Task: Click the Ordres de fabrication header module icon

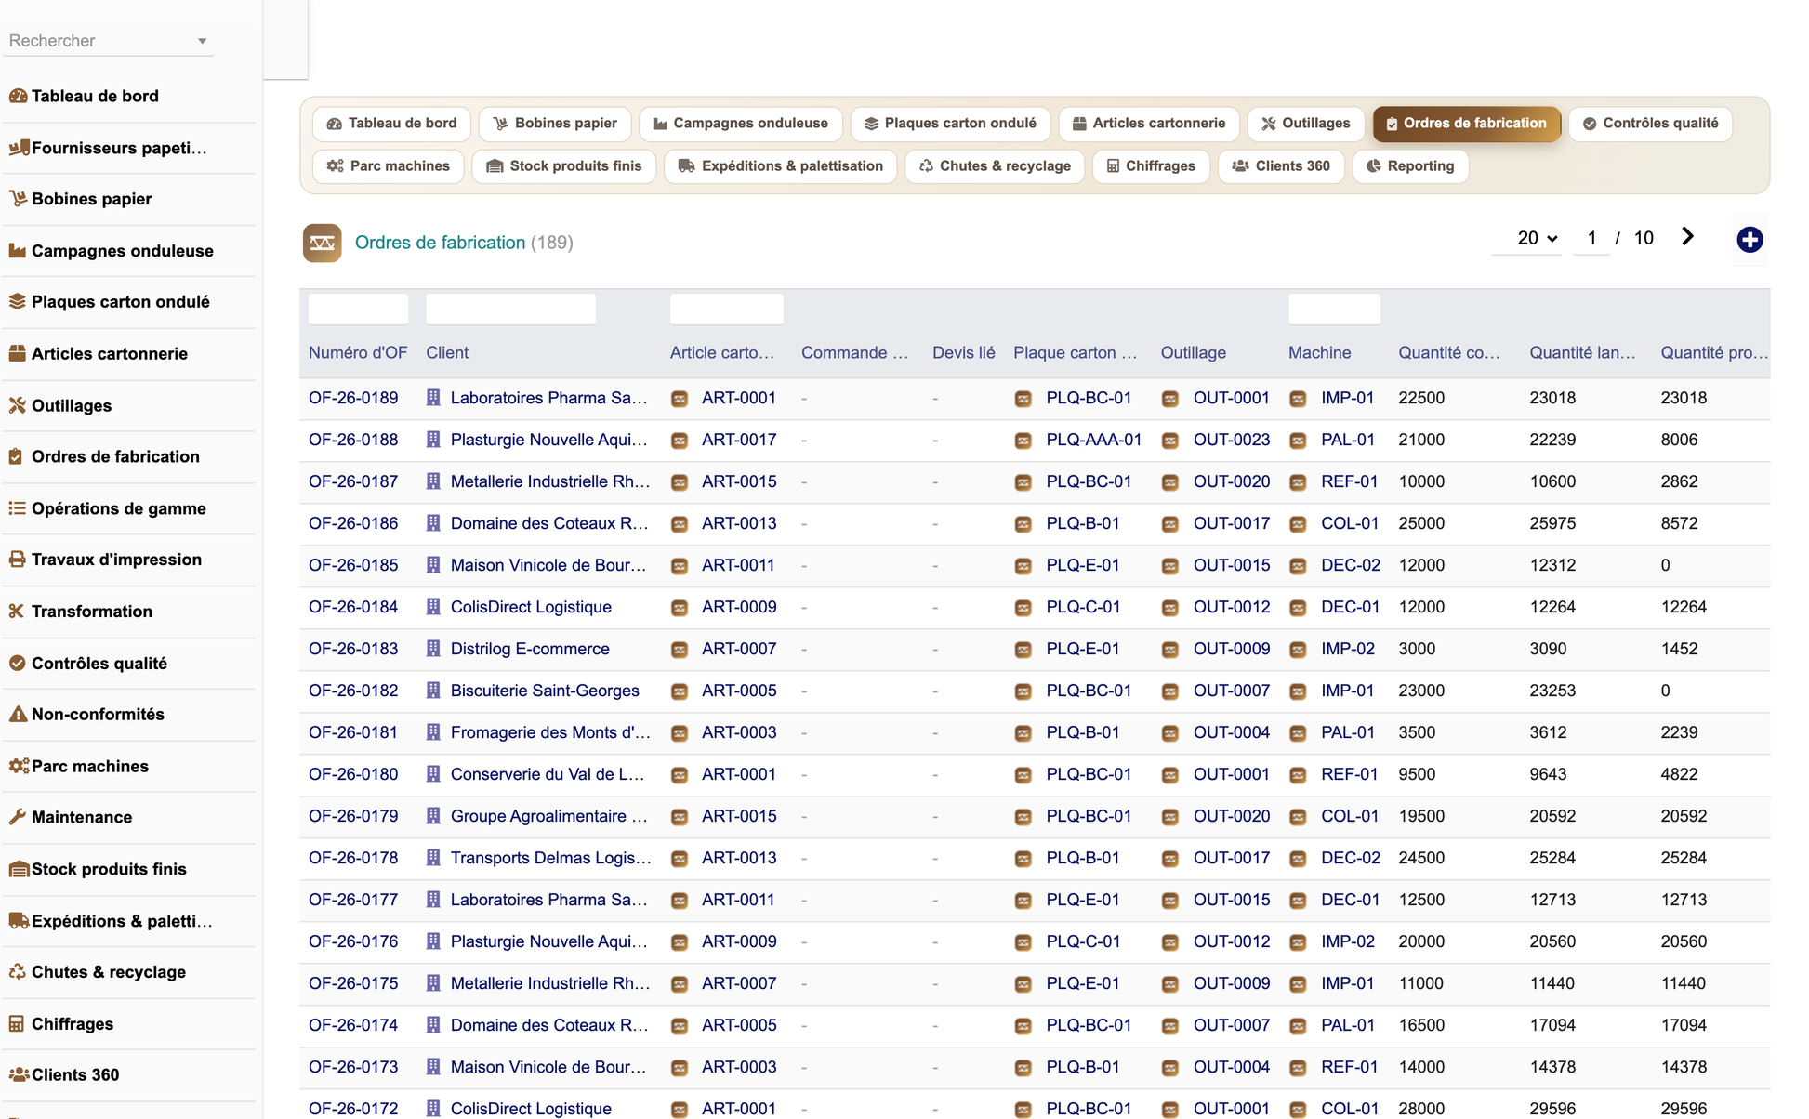Action: (x=322, y=243)
